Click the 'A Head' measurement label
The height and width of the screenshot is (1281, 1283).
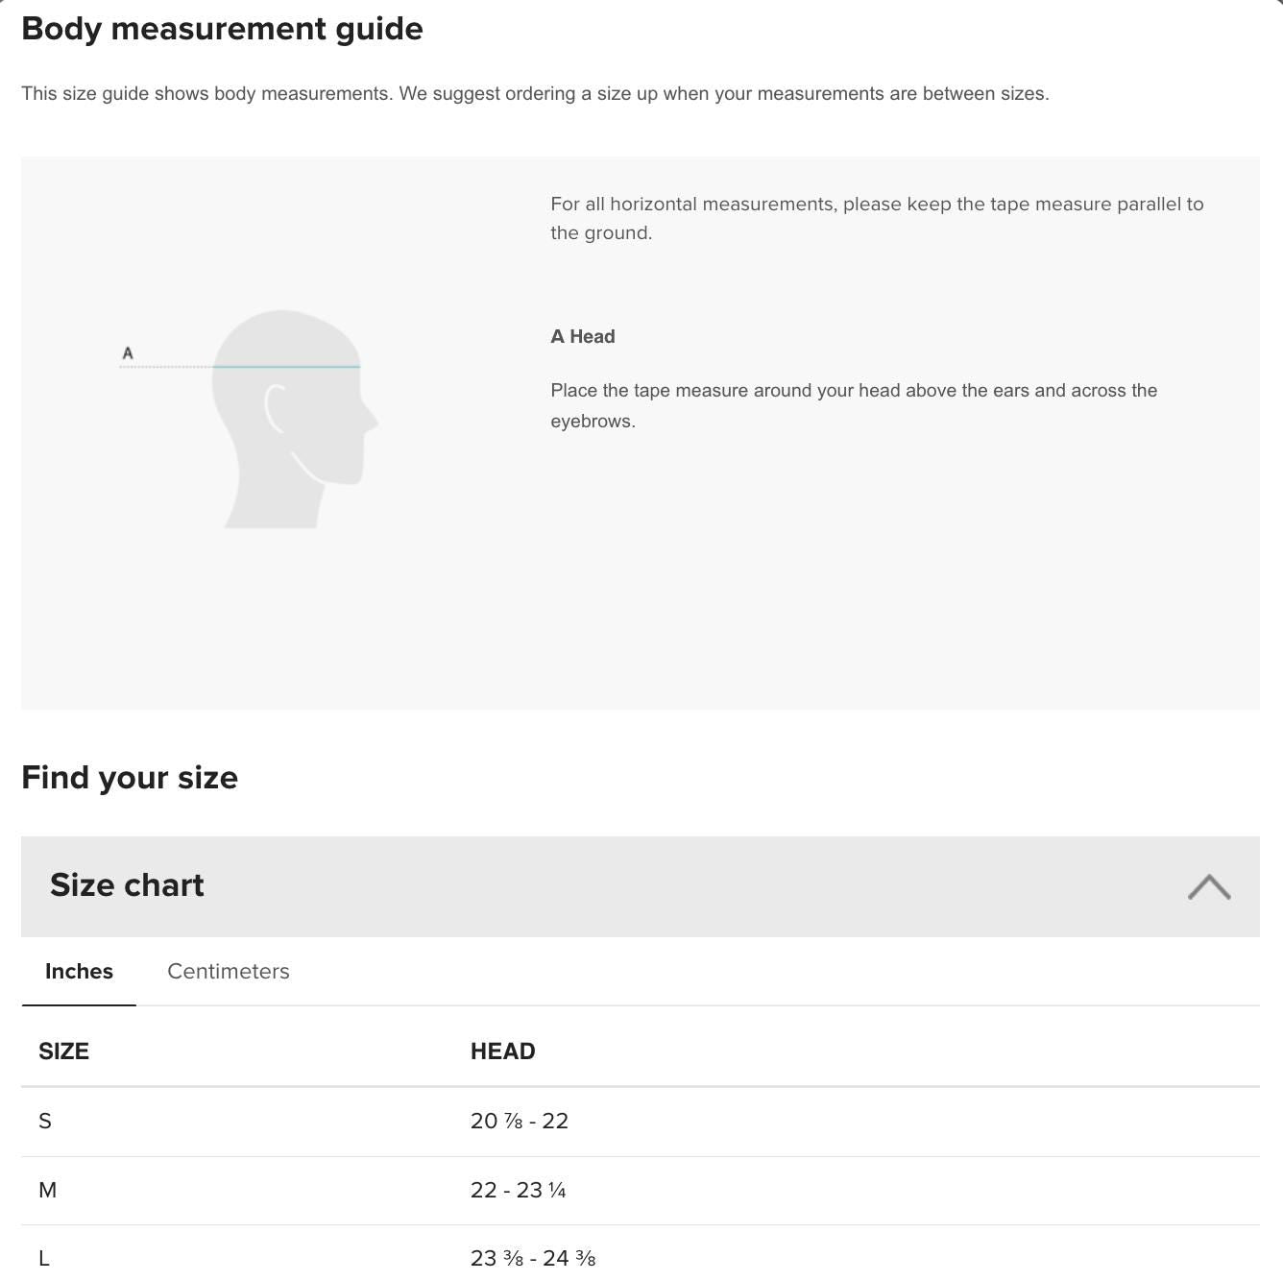pos(583,336)
